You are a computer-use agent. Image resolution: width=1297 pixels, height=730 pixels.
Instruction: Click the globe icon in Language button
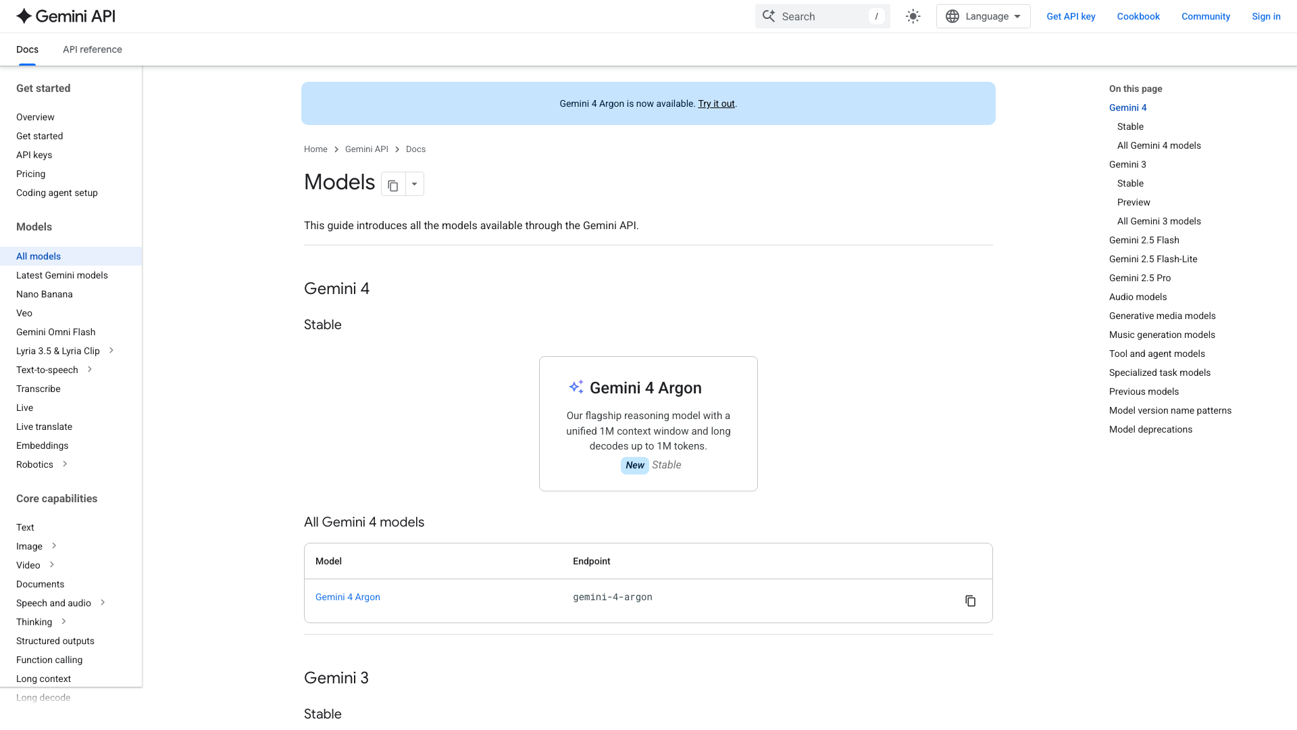pyautogui.click(x=952, y=16)
